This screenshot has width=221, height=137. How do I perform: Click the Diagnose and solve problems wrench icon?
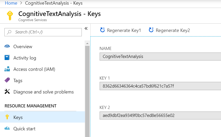(7, 92)
